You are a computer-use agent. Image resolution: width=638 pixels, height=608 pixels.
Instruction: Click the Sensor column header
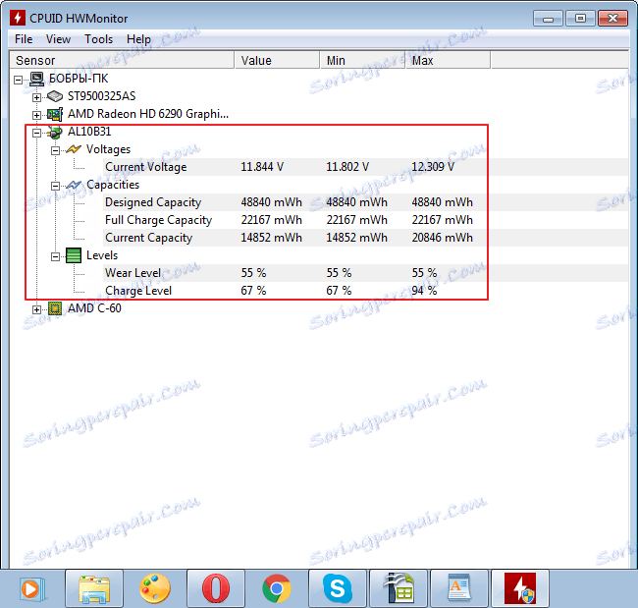coord(122,60)
